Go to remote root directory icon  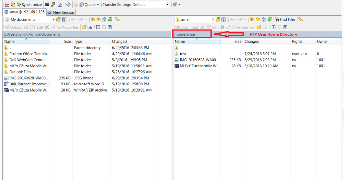258,19
